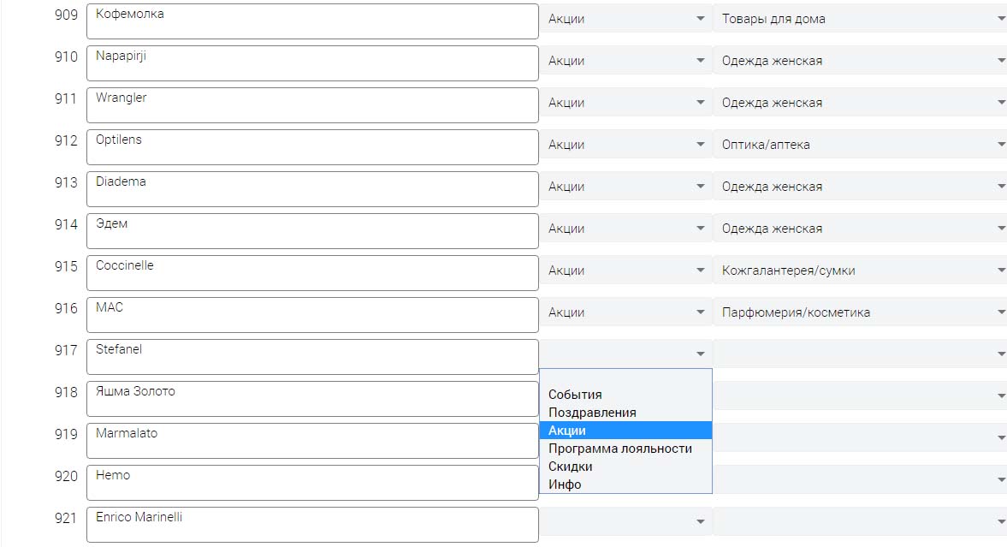Click the "Кофемолка" text field

click(x=312, y=21)
